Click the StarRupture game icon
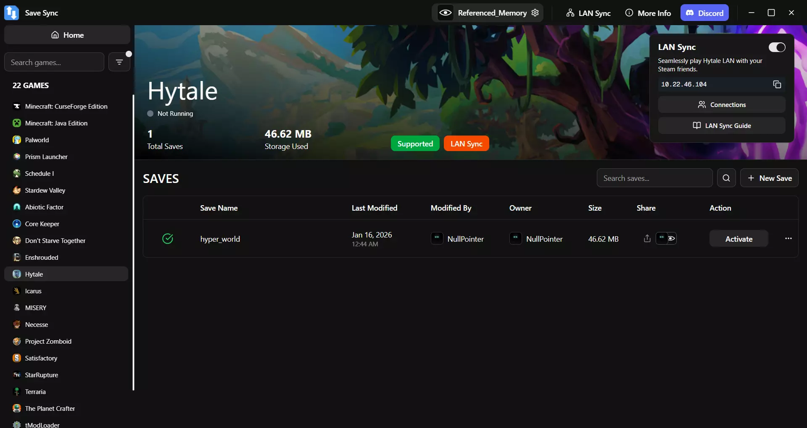 click(17, 375)
